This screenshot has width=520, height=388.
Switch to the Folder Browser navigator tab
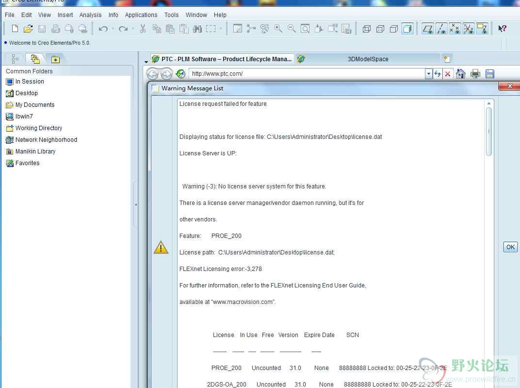tap(35, 59)
